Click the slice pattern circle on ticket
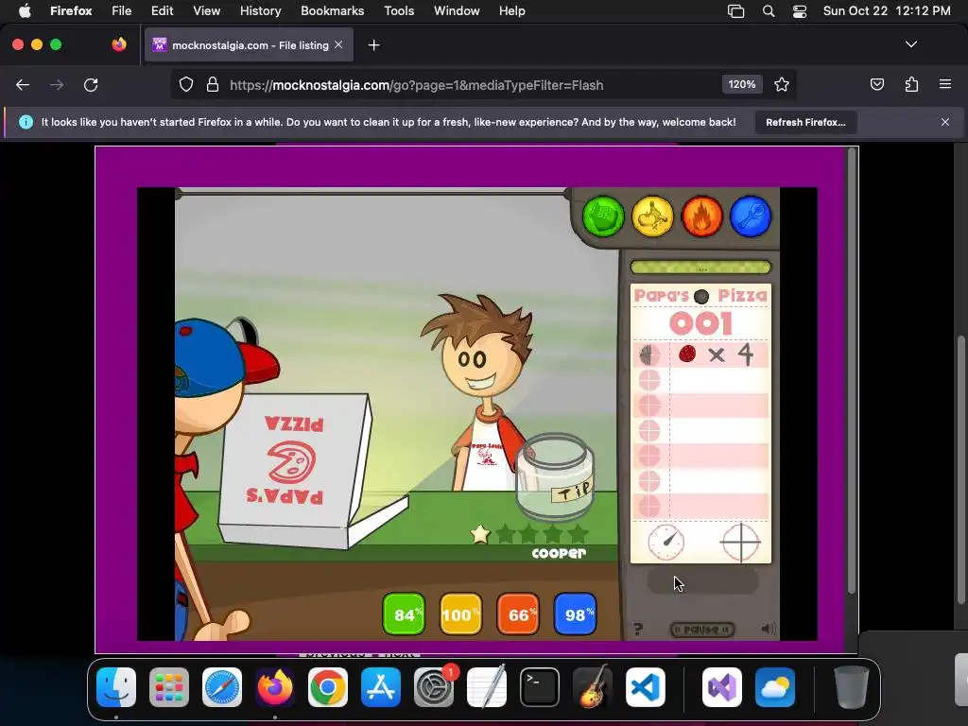 740,542
